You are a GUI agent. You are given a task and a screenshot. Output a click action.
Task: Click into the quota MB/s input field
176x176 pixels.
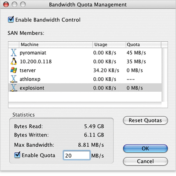point(77,155)
